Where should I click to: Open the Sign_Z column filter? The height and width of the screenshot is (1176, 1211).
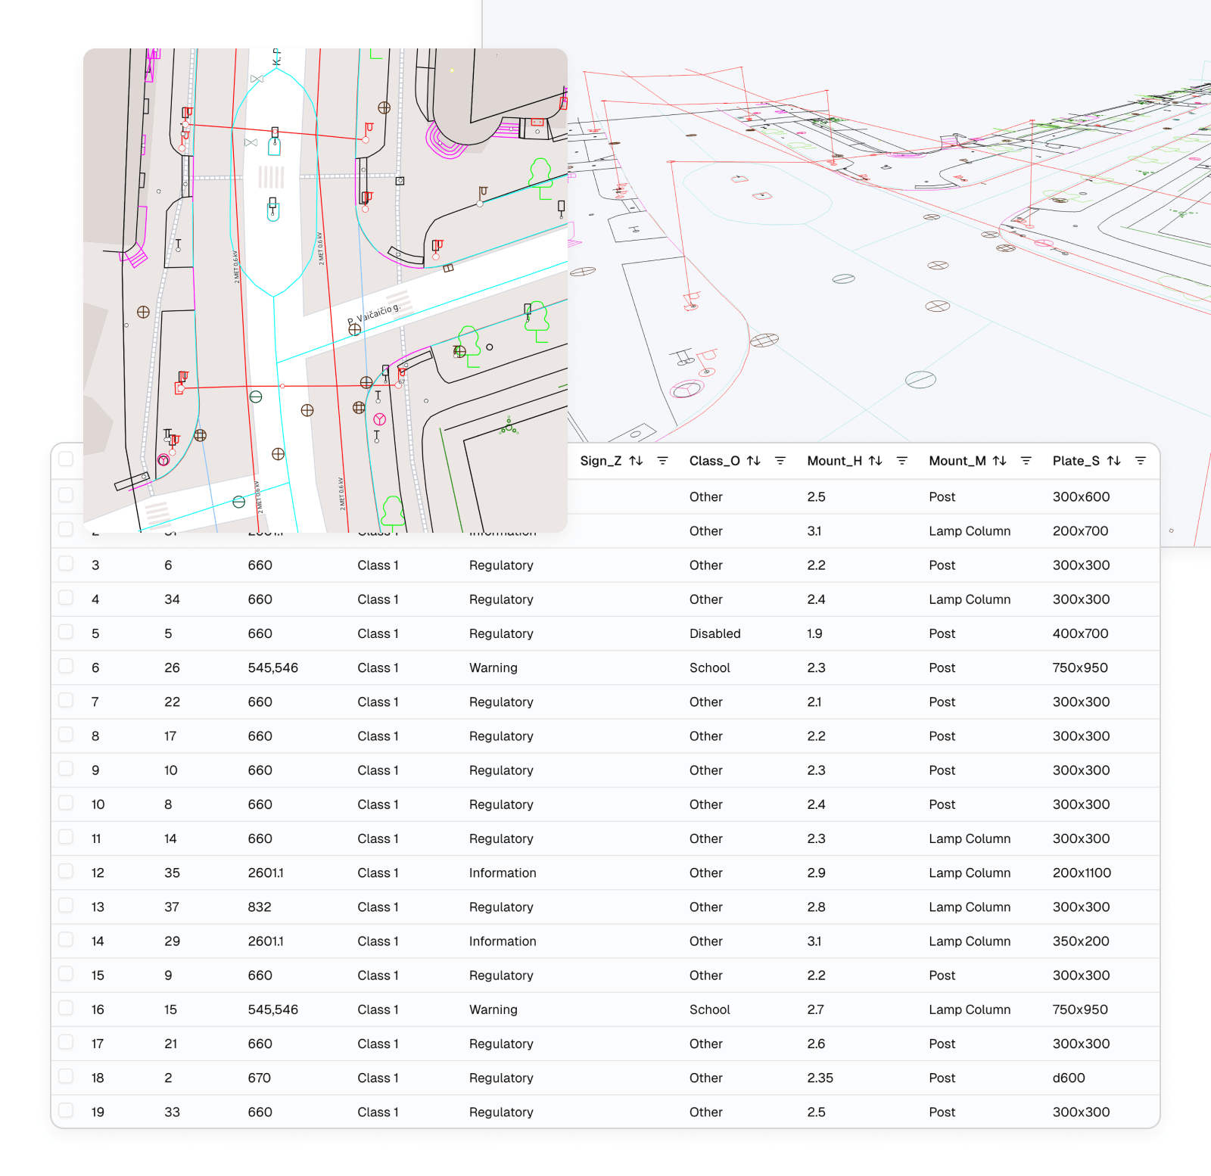[662, 461]
